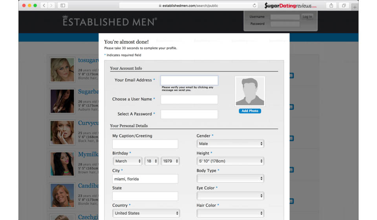The height and width of the screenshot is (220, 377).
Task: Click the Safari forward arrow button
Action: [51, 5]
